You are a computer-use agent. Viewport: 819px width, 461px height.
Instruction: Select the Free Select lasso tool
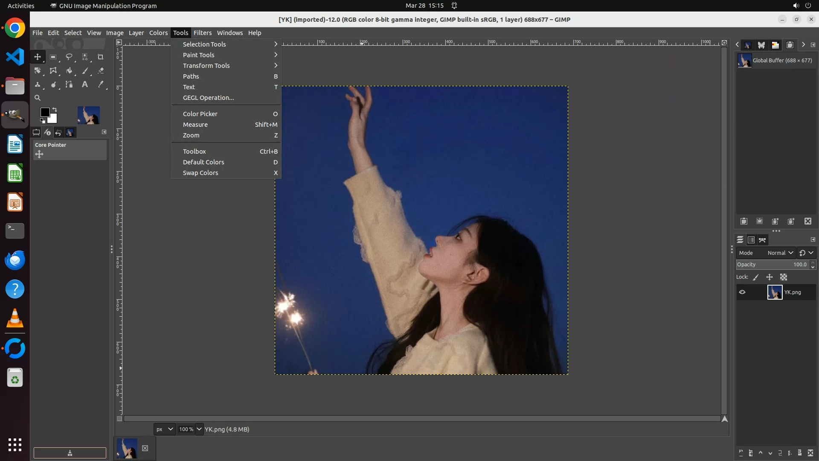[69, 57]
